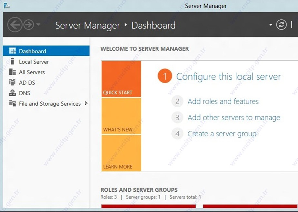Screen dimensions: 298x212
Task: Select Dashboard in the sidebar
Action: (x=46, y=51)
